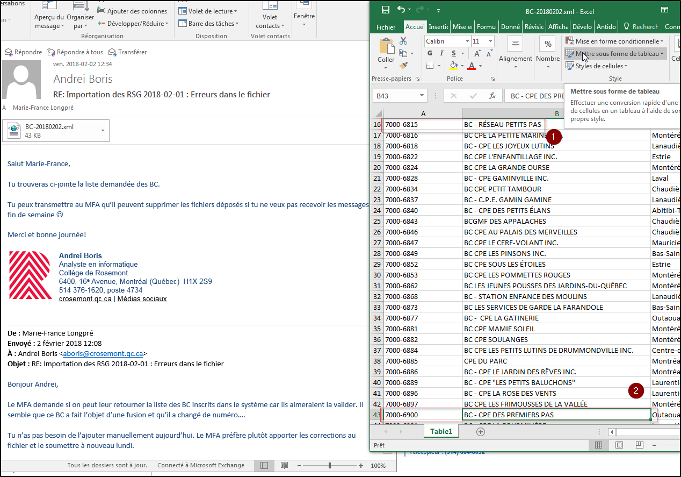Screen dimensions: 681x477
Task: Expand the Name Box B43 dropdown
Action: [422, 96]
